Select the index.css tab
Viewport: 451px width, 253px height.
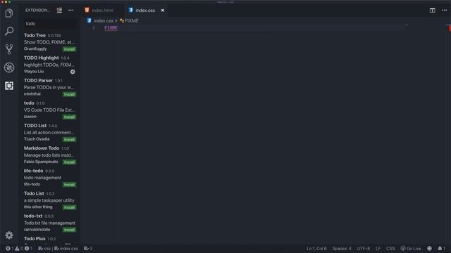[145, 11]
